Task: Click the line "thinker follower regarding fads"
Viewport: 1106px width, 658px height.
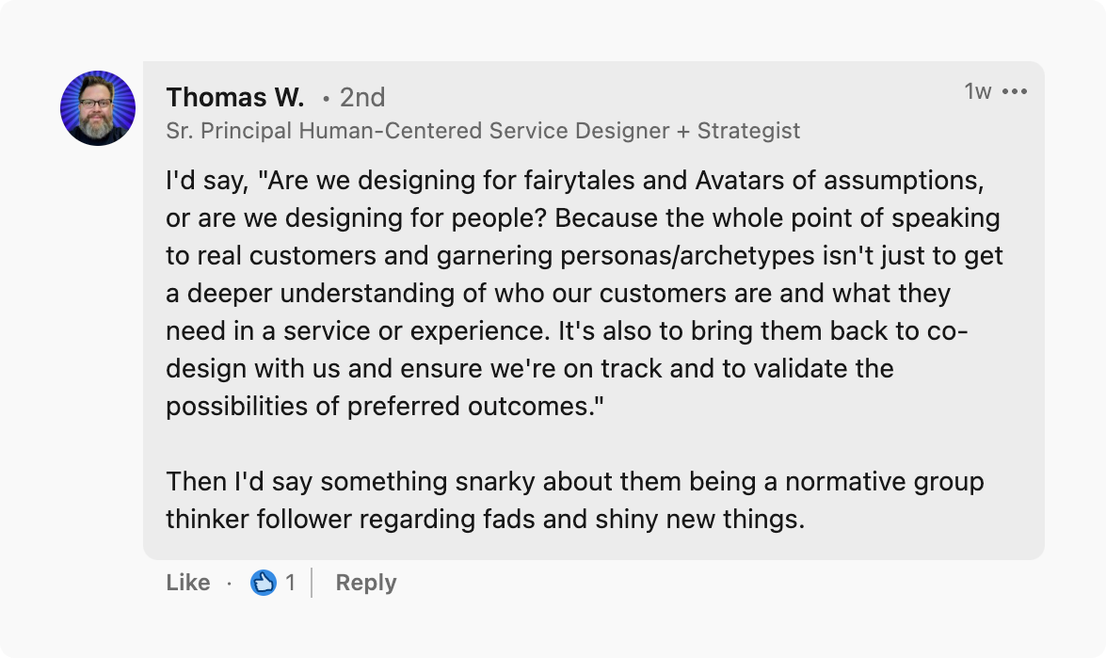Action: click(485, 520)
